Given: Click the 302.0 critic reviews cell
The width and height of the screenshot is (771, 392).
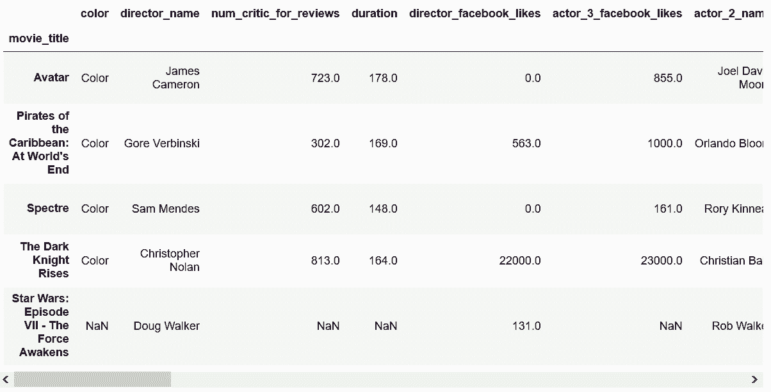Looking at the screenshot, I should (x=325, y=143).
